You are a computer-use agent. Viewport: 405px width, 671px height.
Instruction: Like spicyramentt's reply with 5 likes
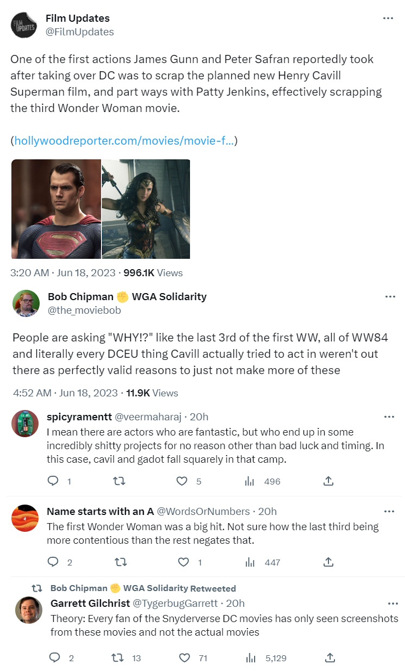182,481
